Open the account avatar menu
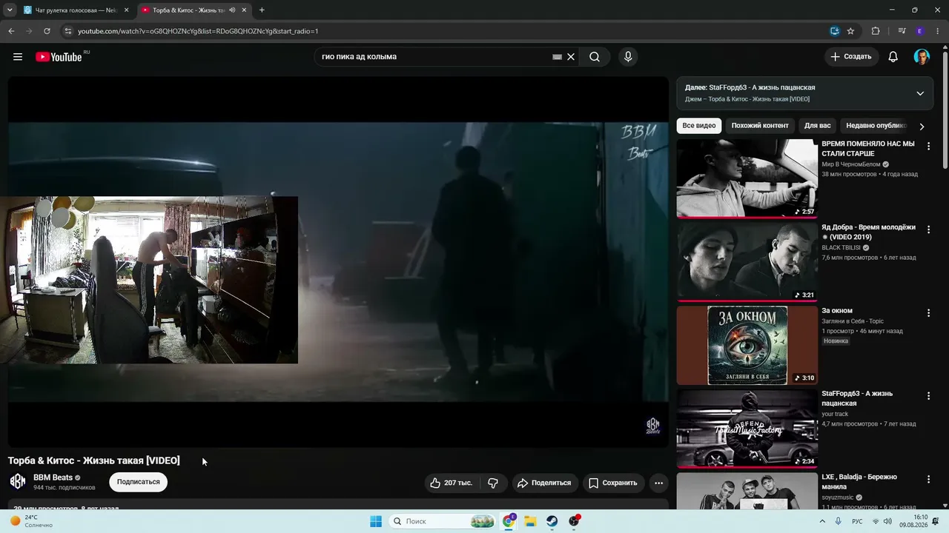The width and height of the screenshot is (949, 533). (x=922, y=57)
